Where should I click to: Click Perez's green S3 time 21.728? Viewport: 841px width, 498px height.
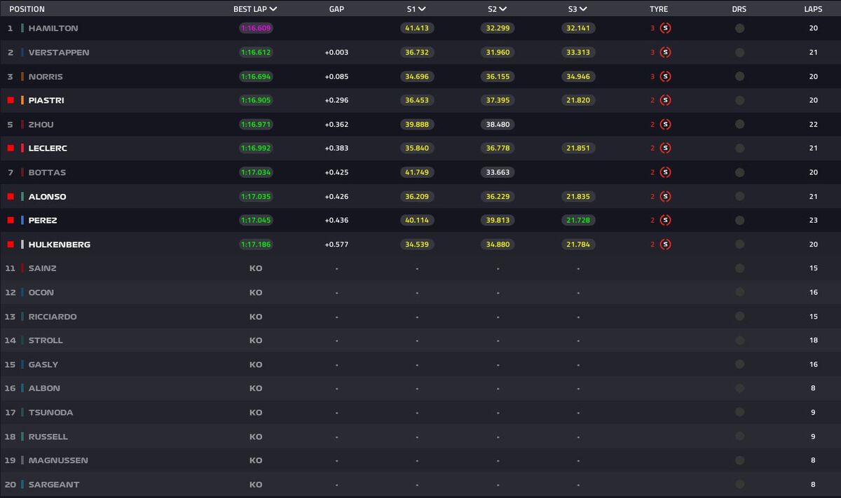pos(578,220)
